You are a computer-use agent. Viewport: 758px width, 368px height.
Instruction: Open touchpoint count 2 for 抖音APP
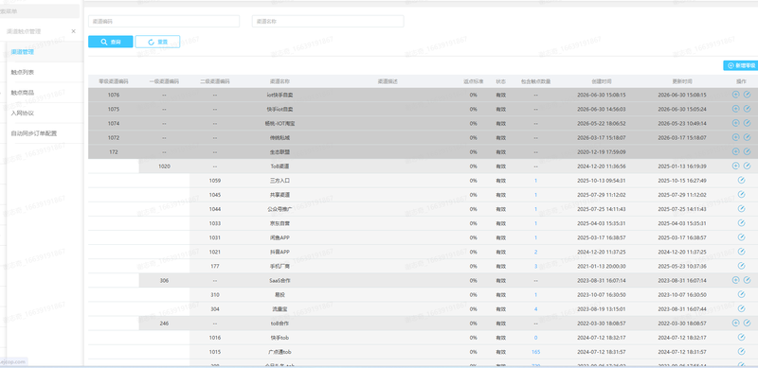[x=535, y=252]
